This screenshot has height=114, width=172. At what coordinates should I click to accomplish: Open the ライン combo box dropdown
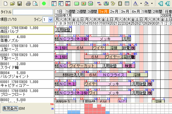[50, 20]
